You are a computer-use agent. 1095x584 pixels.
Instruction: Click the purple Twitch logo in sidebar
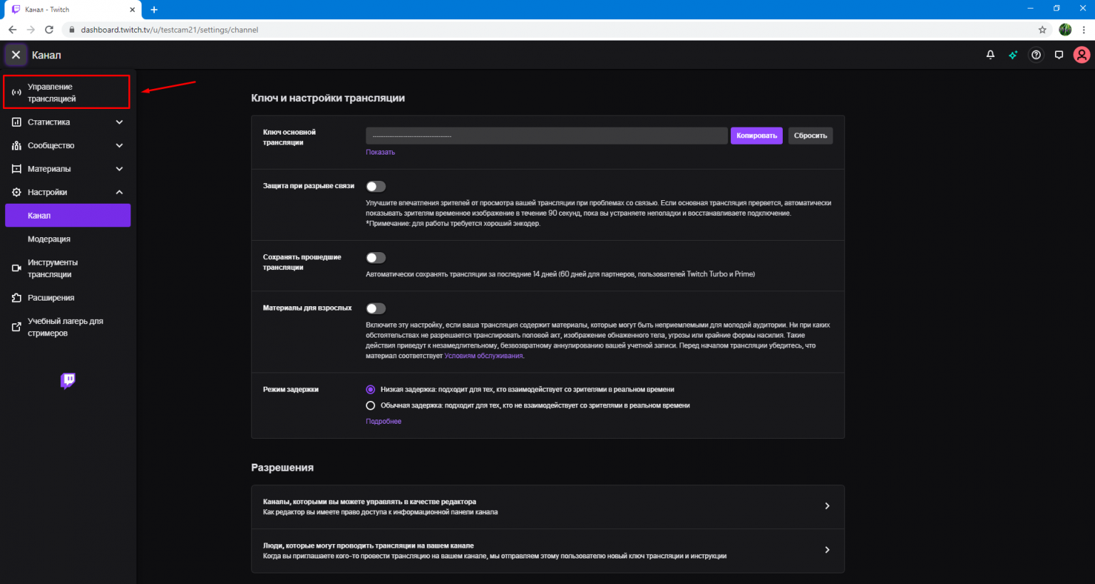pos(68,381)
